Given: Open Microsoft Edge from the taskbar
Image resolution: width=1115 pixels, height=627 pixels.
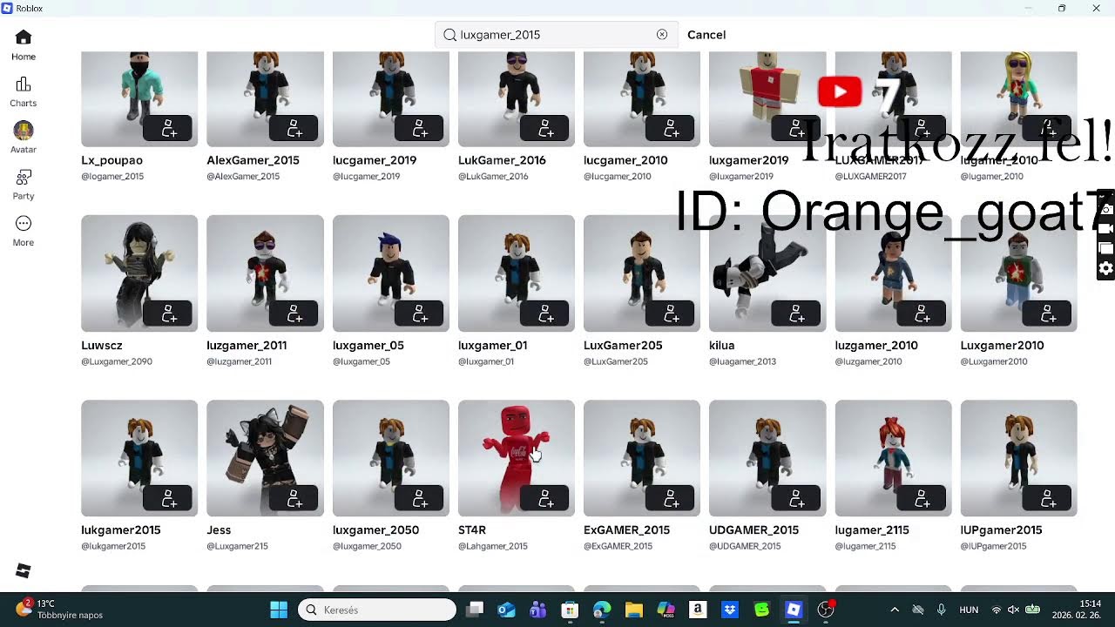Looking at the screenshot, I should (x=602, y=610).
